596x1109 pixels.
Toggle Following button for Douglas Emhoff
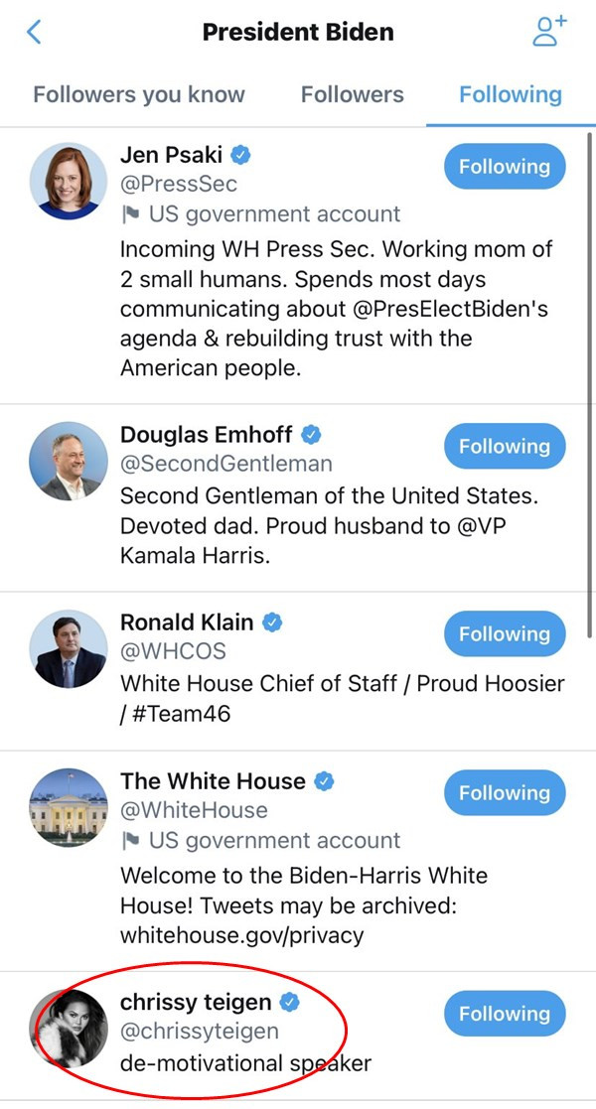click(x=505, y=447)
